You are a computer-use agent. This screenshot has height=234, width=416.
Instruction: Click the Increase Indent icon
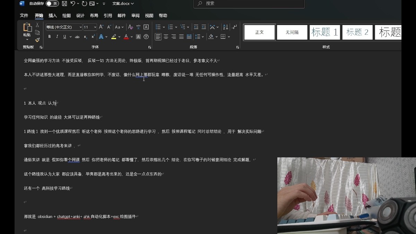(x=204, y=27)
